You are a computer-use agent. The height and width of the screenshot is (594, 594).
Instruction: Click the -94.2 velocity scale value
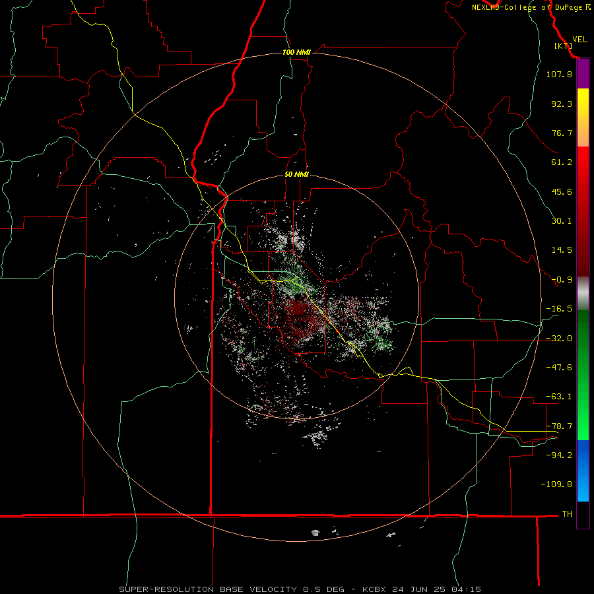[x=559, y=455]
